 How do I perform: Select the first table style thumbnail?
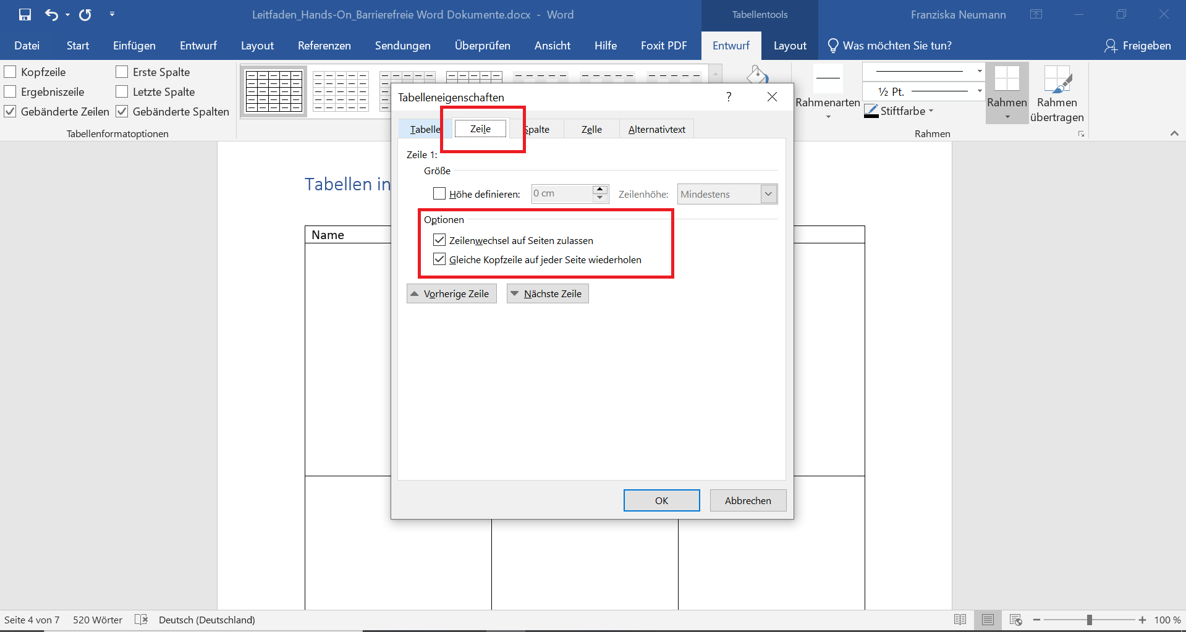pos(274,91)
